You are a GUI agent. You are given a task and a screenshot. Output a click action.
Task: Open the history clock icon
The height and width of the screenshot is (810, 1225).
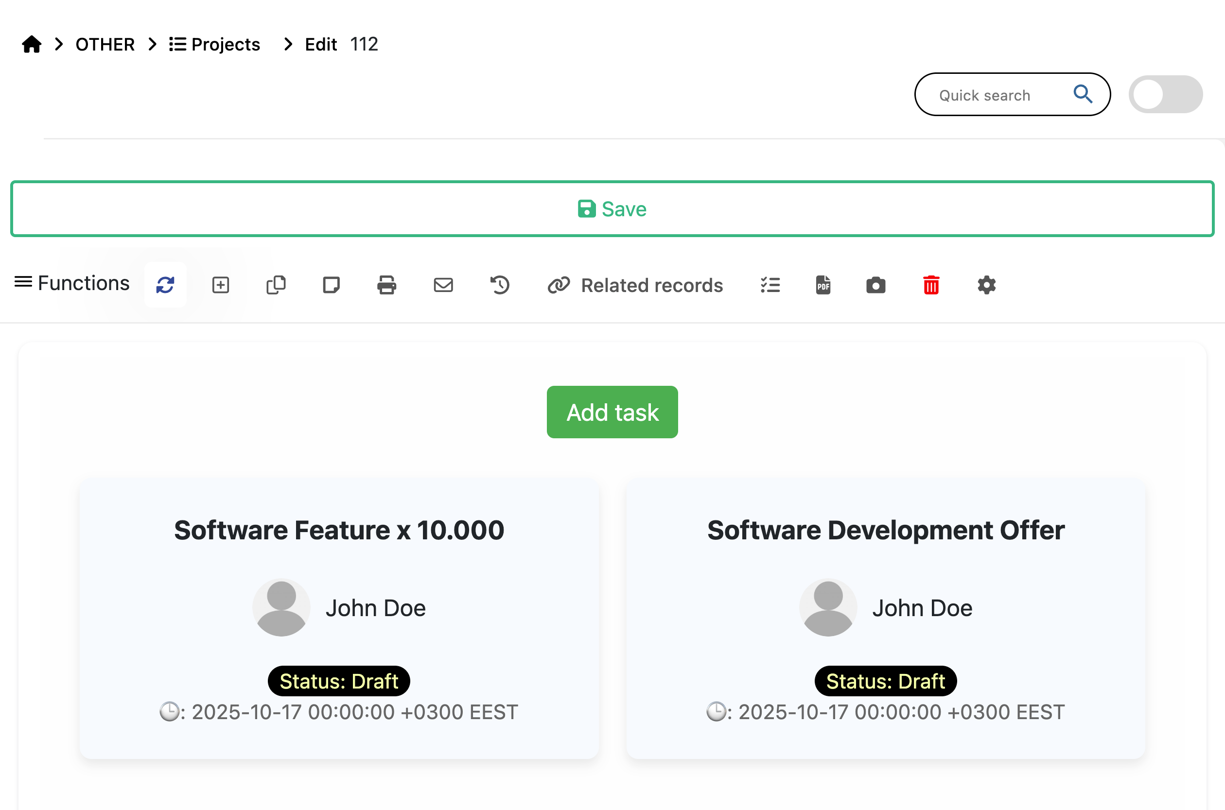point(500,285)
